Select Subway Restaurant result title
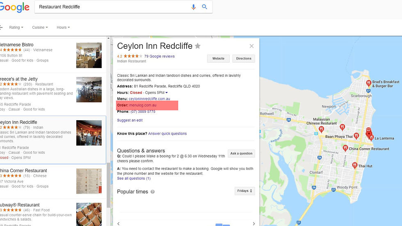The image size is (402, 226). tap(20, 205)
